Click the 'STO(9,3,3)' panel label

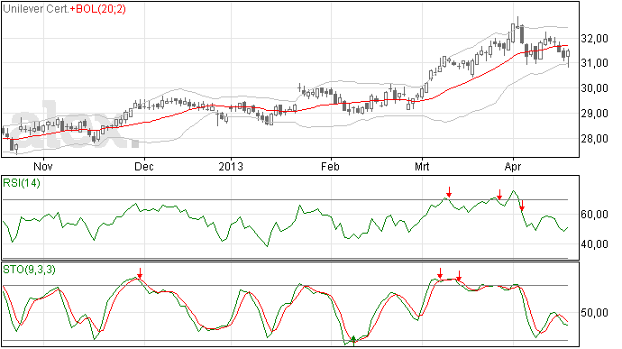coord(30,270)
